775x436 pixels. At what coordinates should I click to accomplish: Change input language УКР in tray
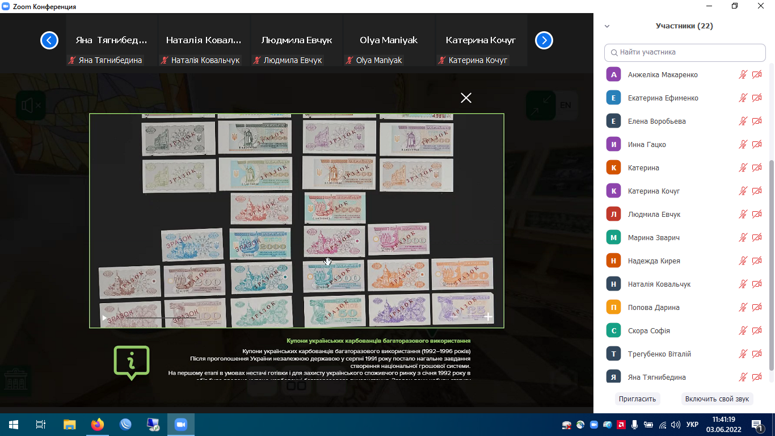[x=692, y=425]
